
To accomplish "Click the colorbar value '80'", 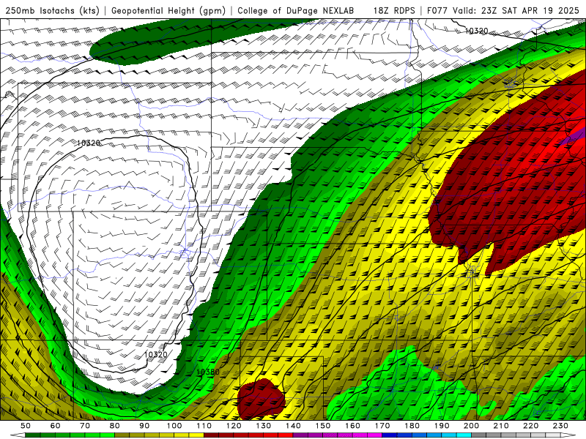I will [x=115, y=426].
